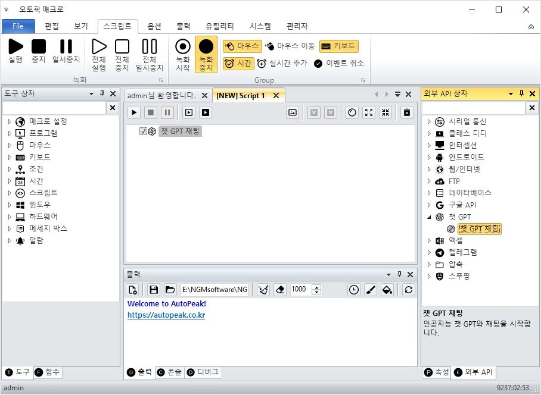Click the save icon in the output panel
Screen dimensions: 541x395
pos(154,290)
